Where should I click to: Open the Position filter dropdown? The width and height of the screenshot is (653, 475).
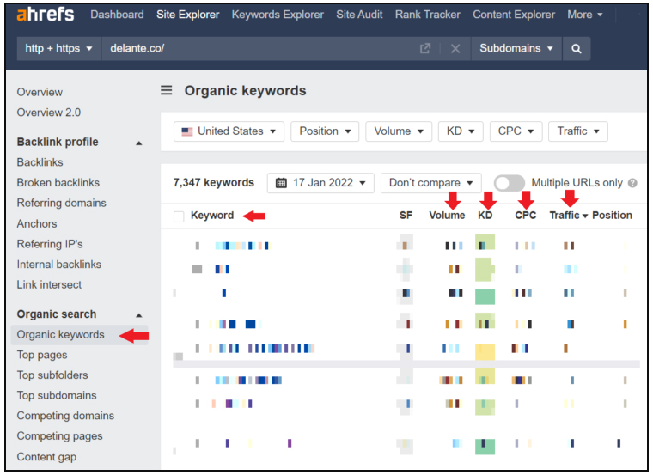(325, 131)
